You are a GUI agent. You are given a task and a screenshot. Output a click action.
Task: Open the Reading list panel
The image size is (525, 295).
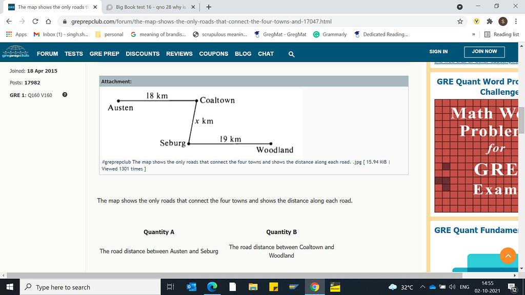coord(501,34)
